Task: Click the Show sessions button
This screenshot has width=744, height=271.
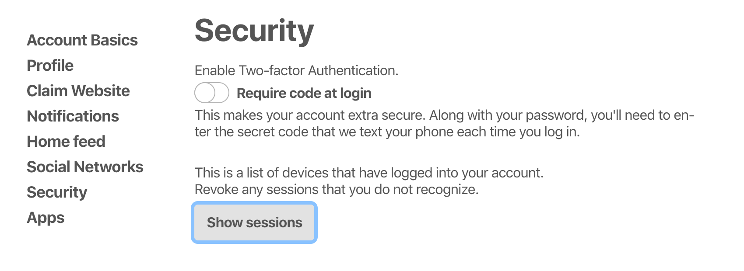Action: (x=254, y=222)
